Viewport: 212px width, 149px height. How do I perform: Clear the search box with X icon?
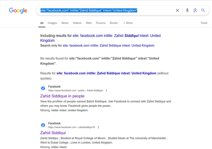(178, 10)
